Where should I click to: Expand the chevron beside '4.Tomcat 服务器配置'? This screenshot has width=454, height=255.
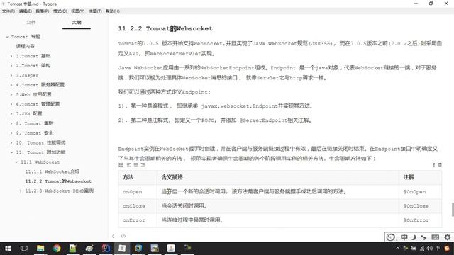(11, 85)
